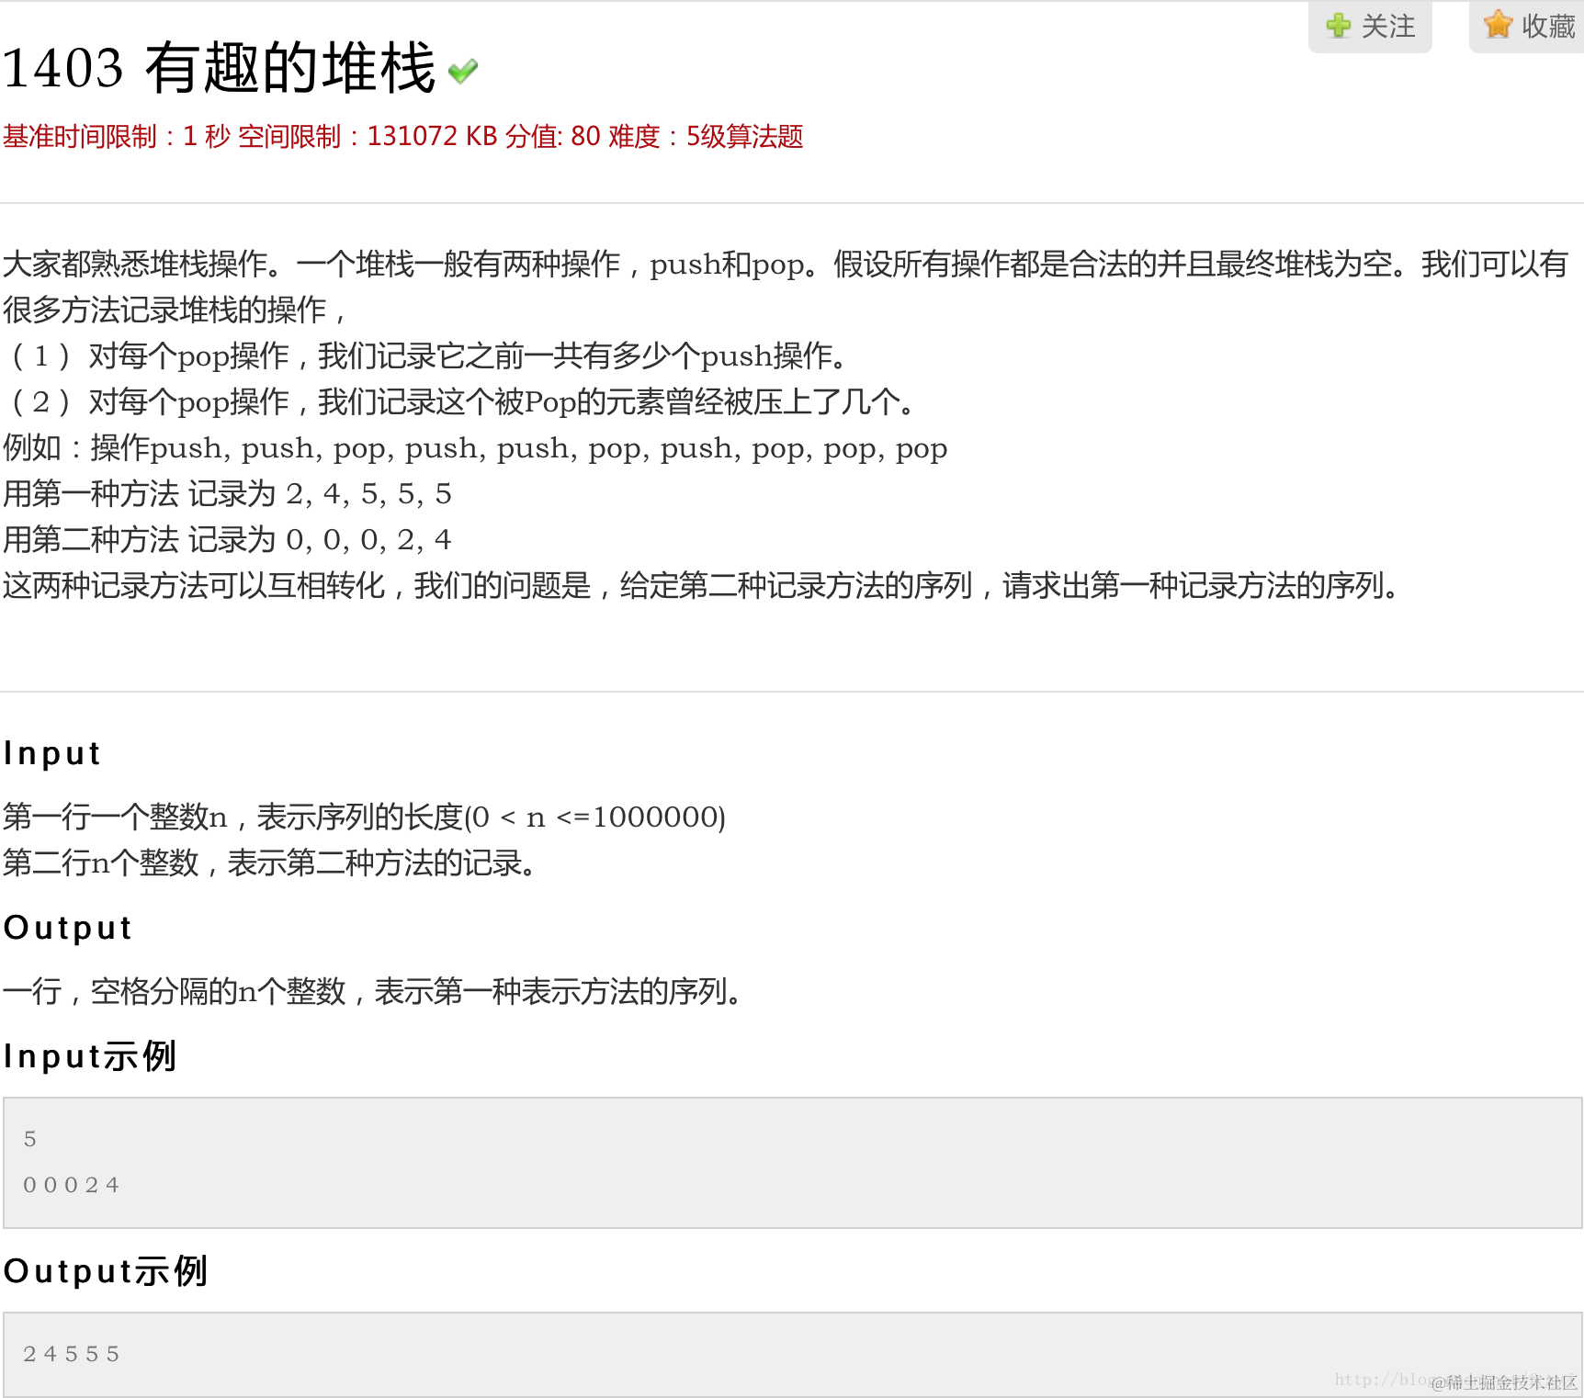Image resolution: width=1584 pixels, height=1398 pixels.
Task: Click rule (1) 对每个pop操作 line
Action: pyautogui.click(x=431, y=356)
